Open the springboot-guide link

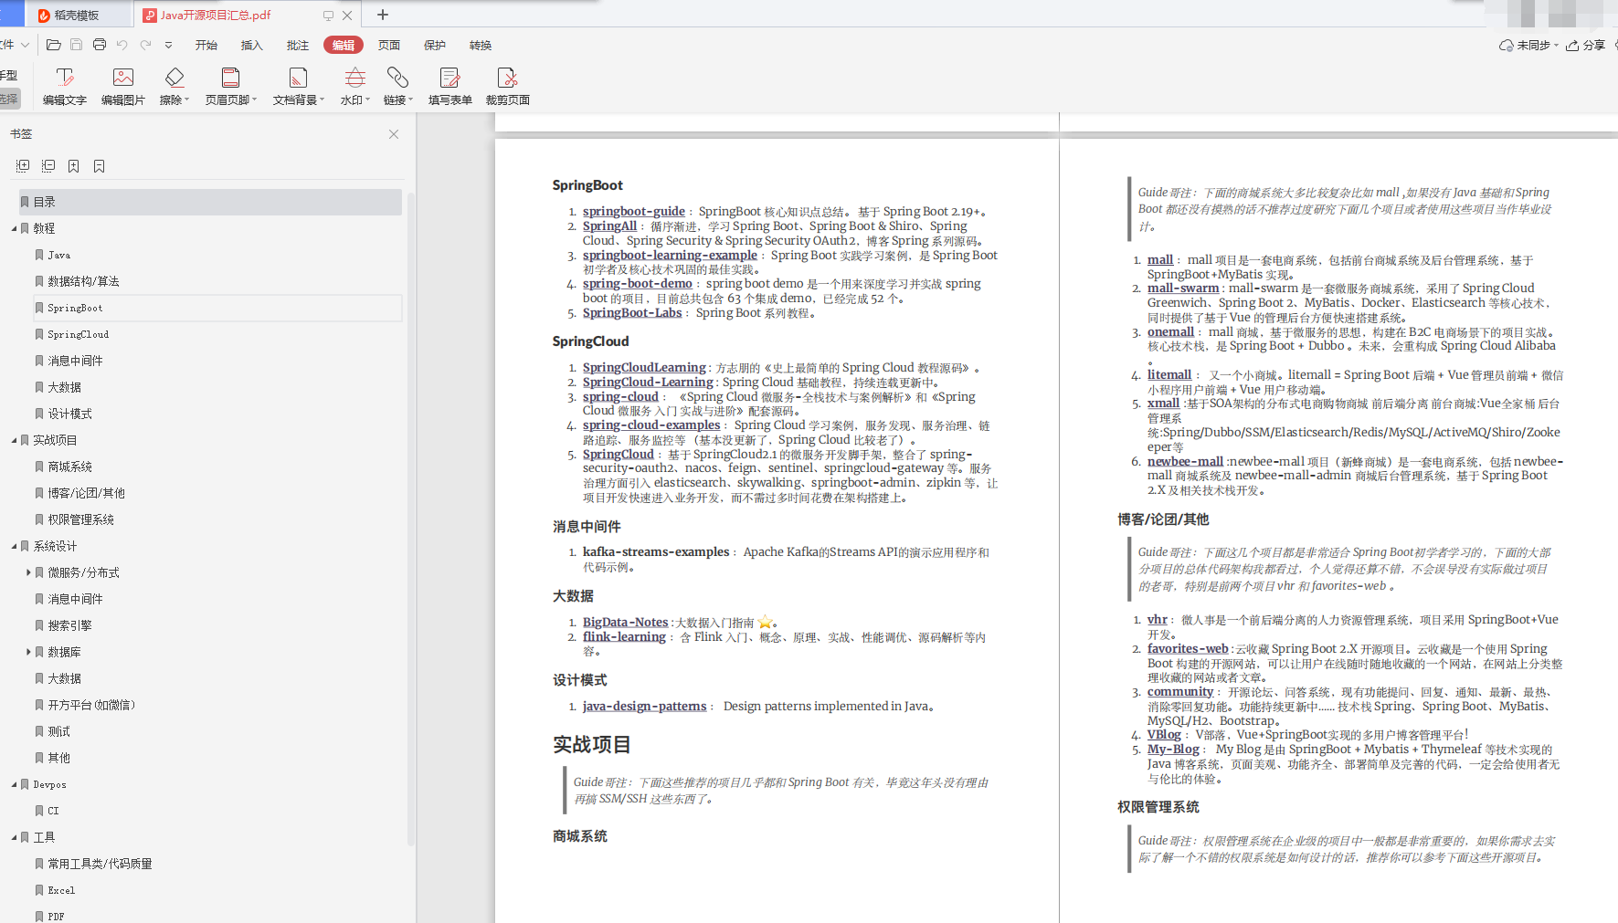[634, 212]
